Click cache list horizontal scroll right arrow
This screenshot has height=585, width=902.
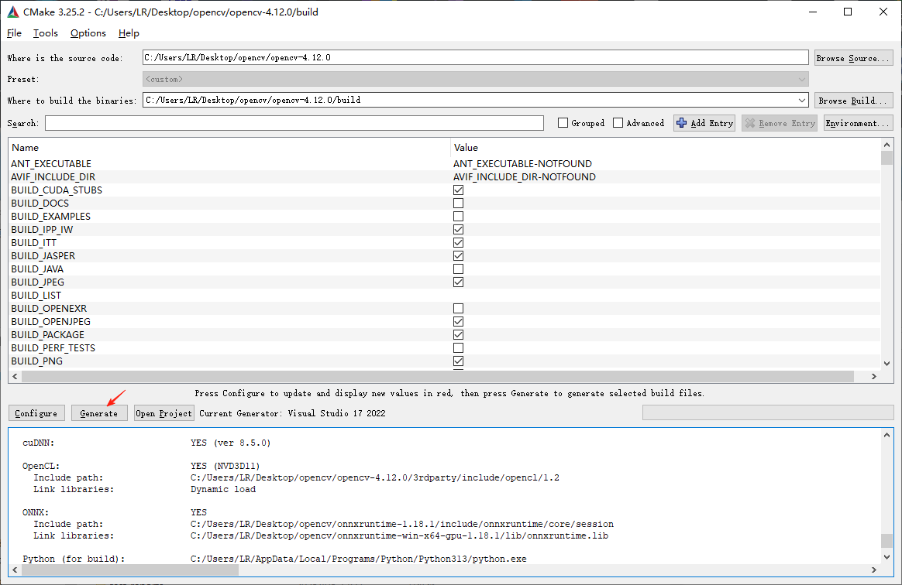pyautogui.click(x=874, y=376)
